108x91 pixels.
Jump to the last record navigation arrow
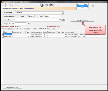(x=18, y=5)
